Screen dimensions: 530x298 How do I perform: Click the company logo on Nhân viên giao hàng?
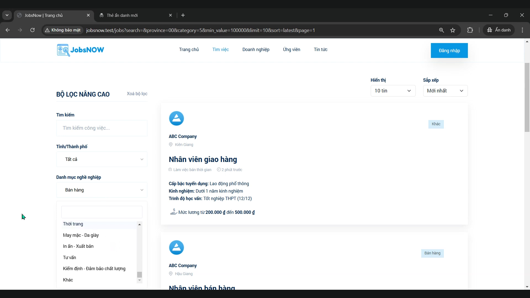tap(176, 118)
